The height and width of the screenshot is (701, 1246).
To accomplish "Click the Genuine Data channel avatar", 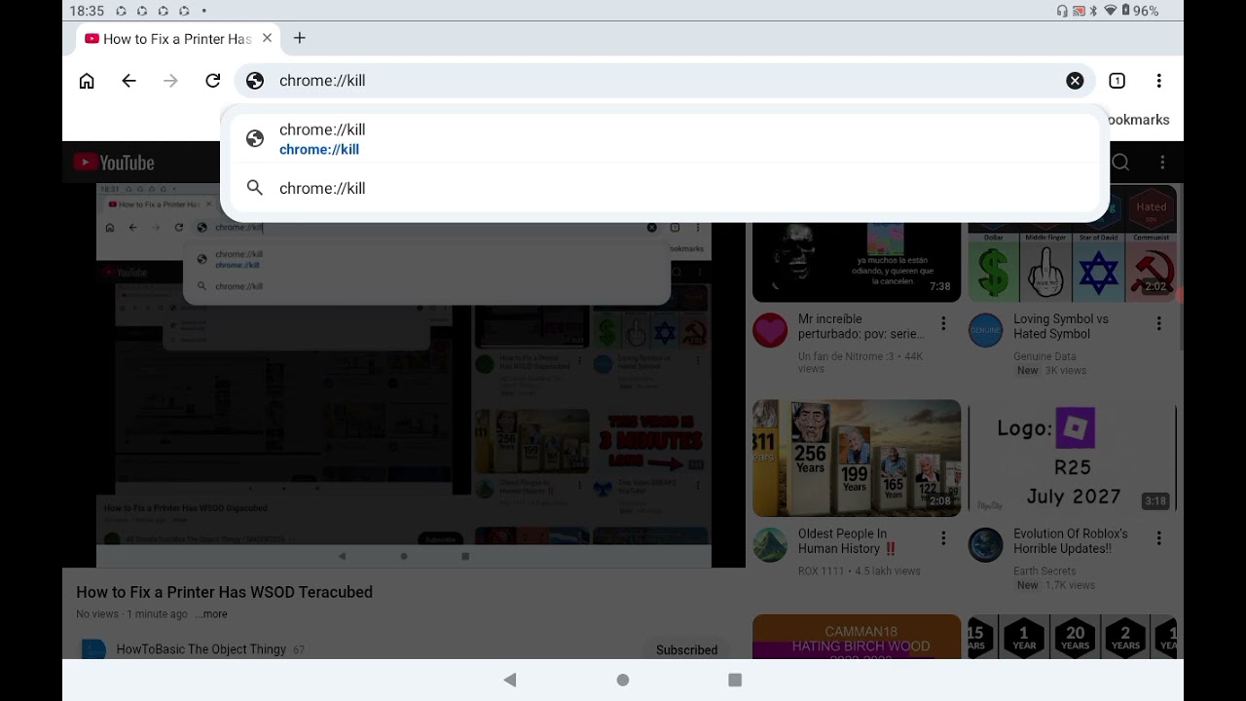I will tap(986, 331).
